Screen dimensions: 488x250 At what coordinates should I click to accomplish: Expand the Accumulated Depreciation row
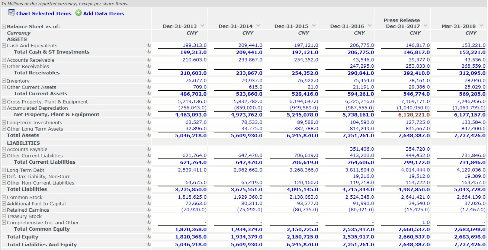(x=4, y=108)
